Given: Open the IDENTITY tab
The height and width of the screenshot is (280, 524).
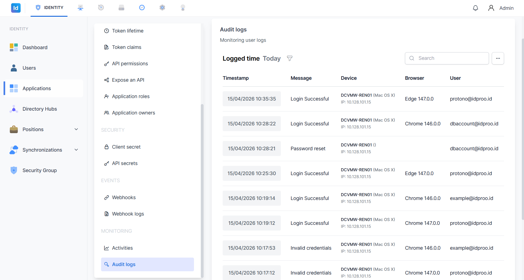Looking at the screenshot, I should [x=49, y=8].
